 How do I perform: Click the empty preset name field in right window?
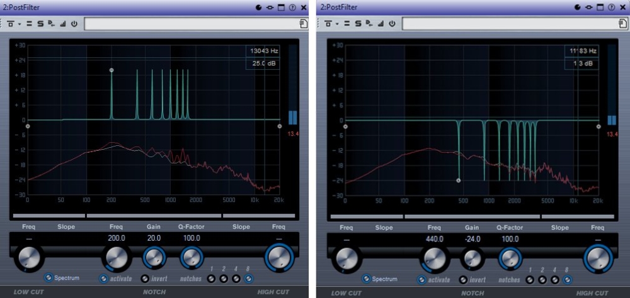(x=510, y=24)
